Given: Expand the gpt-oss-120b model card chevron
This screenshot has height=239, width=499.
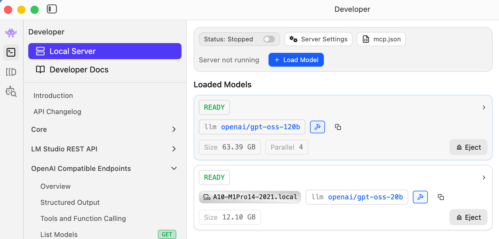Looking at the screenshot, I should click(484, 107).
